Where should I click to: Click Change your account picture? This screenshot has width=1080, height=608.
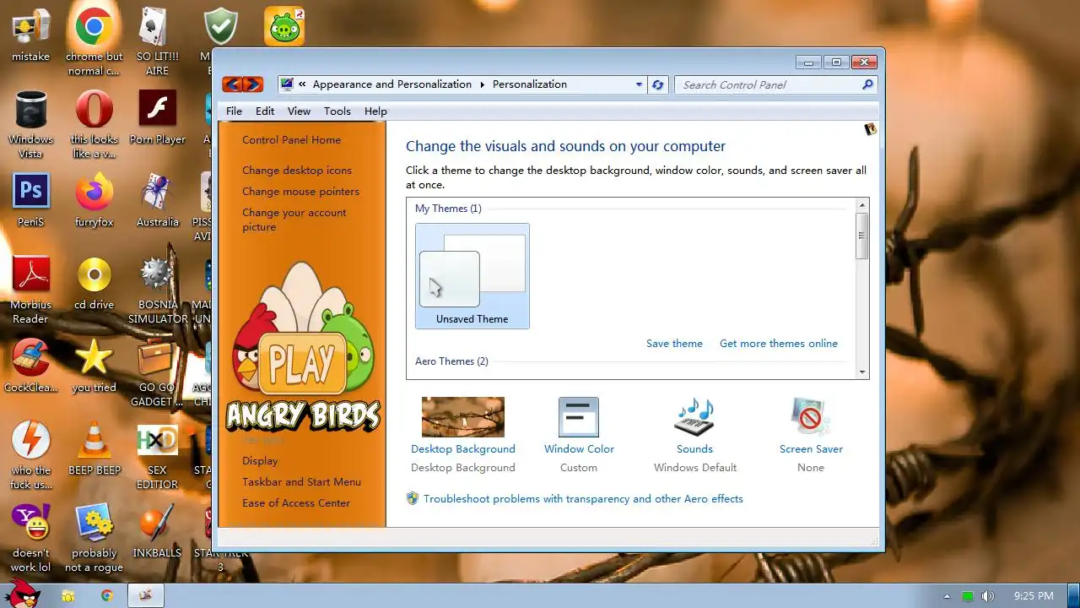pyautogui.click(x=294, y=220)
